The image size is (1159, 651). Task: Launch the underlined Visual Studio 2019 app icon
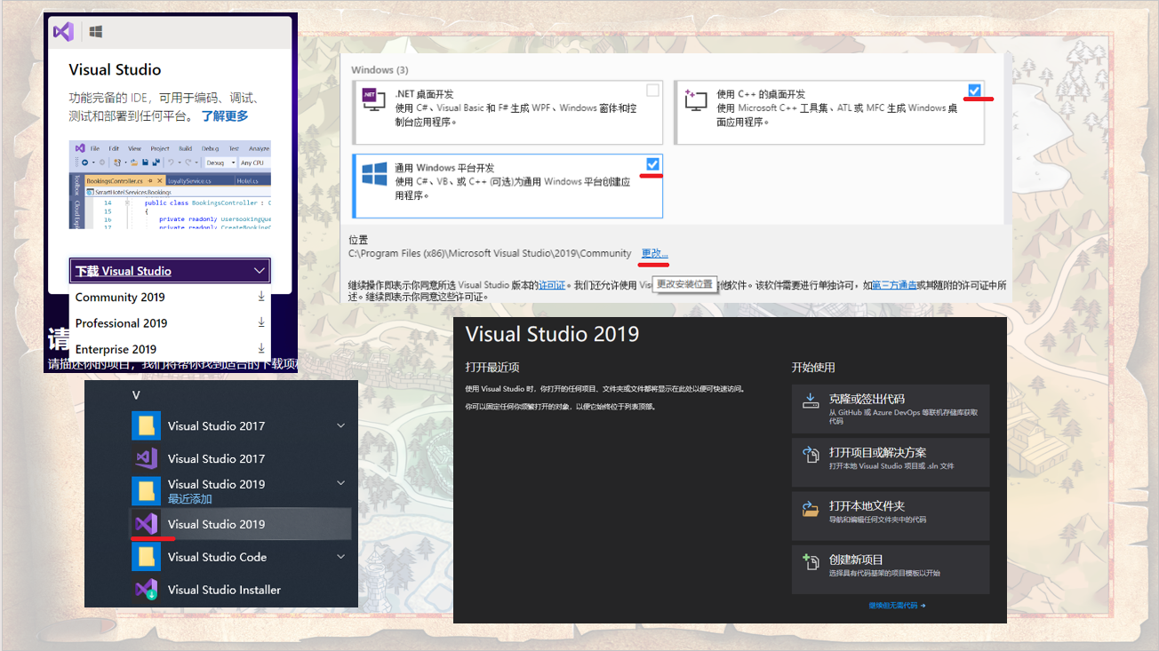coord(146,524)
